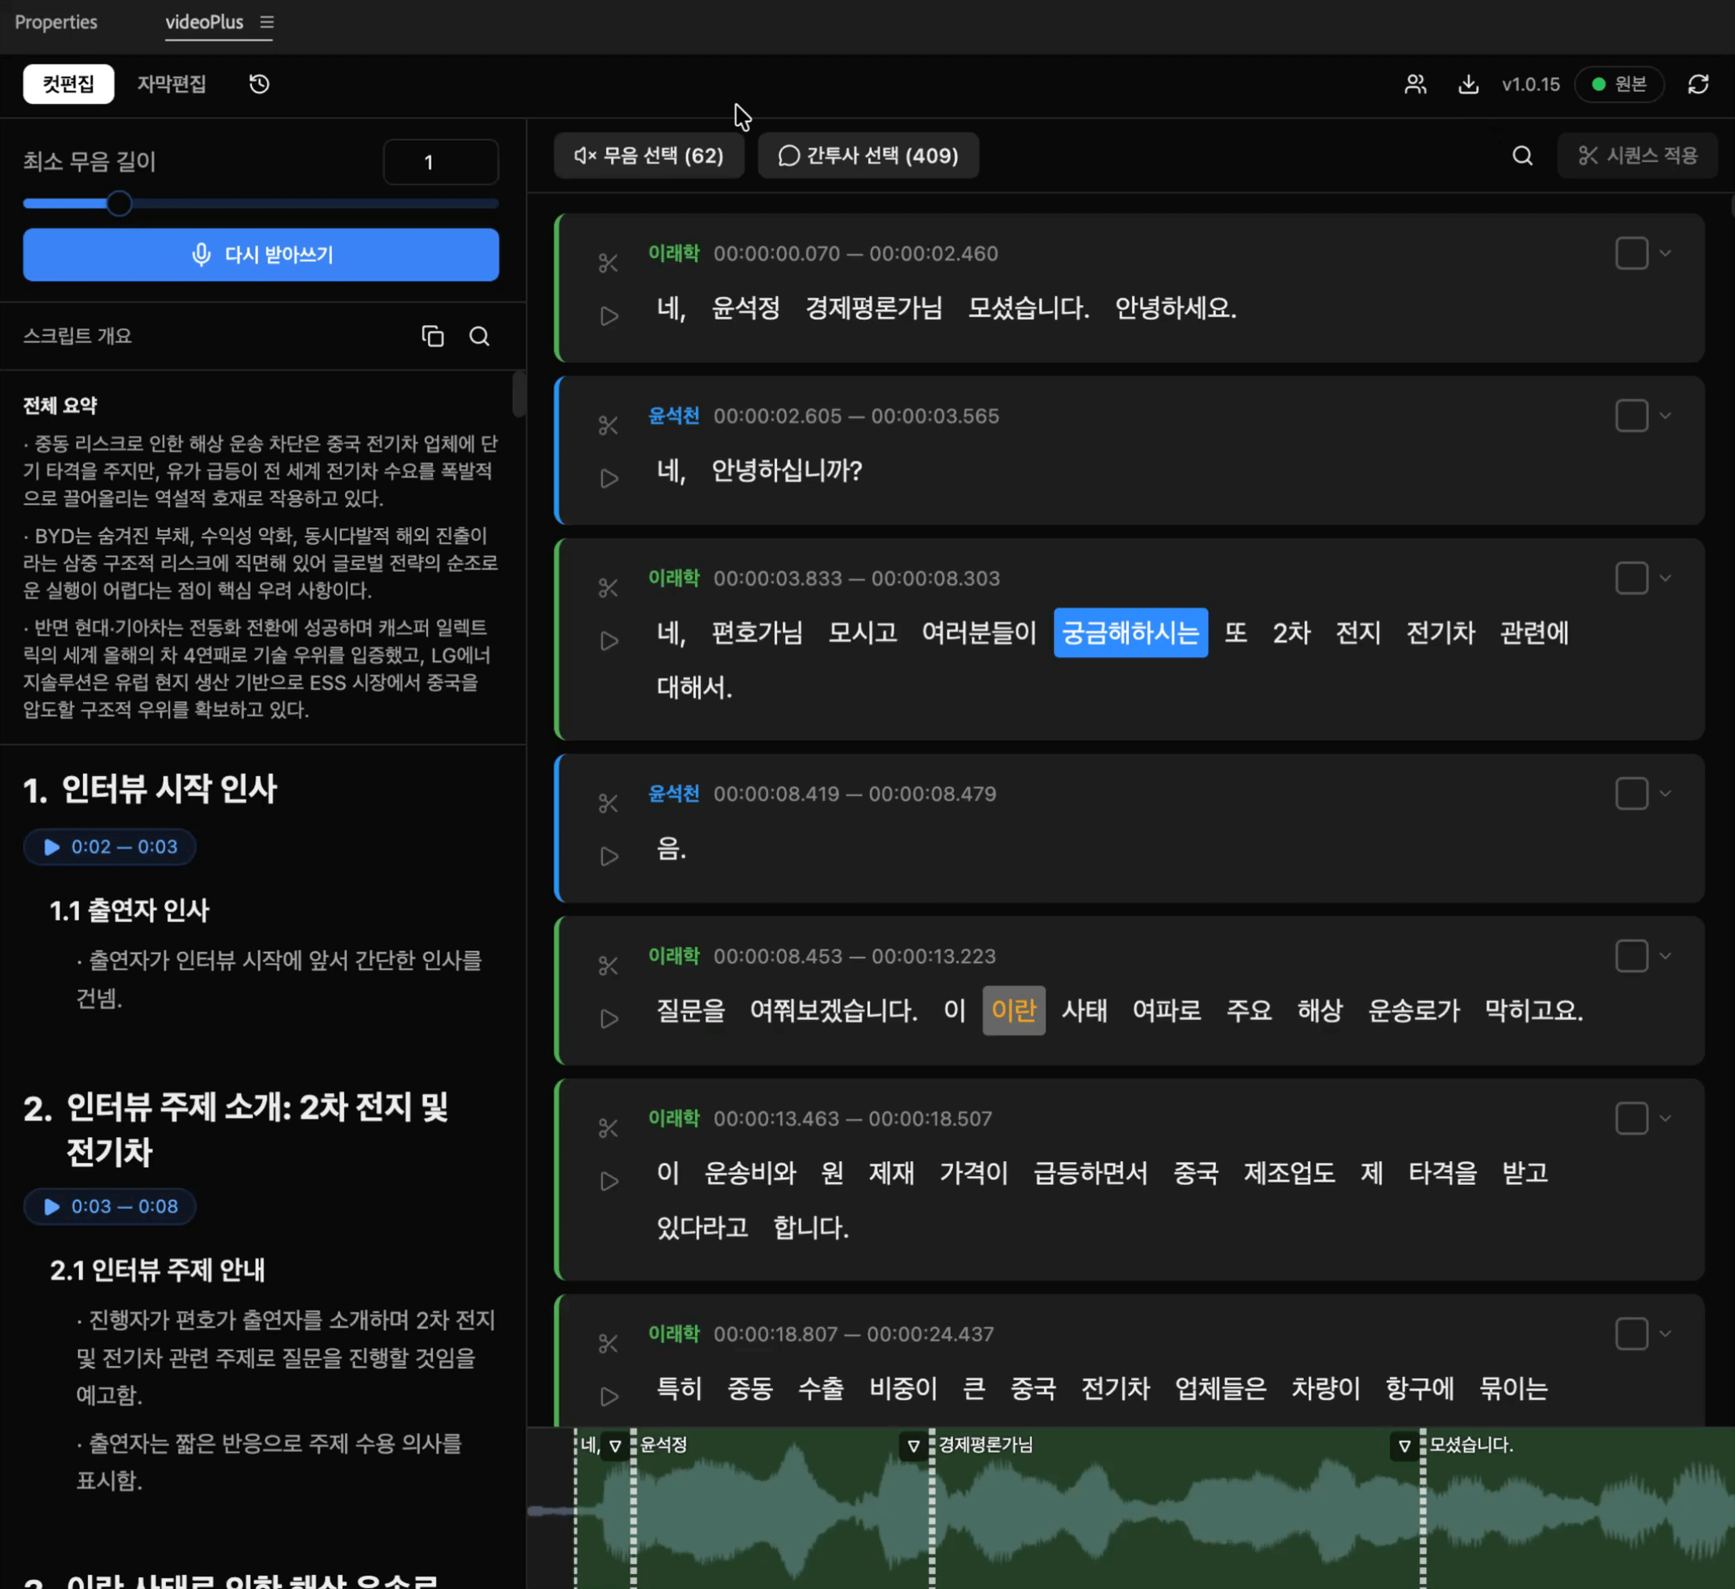Select checkbox for 00:00:08.419 segment
Screen dimensions: 1735x1589
click(1631, 794)
